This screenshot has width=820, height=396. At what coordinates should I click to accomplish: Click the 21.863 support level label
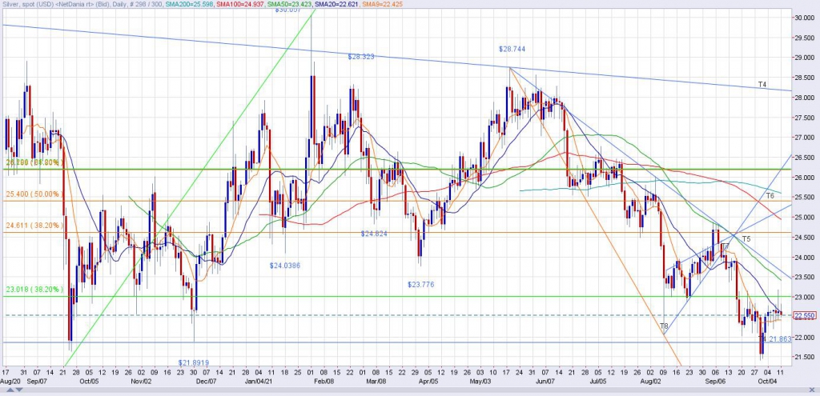(778, 339)
